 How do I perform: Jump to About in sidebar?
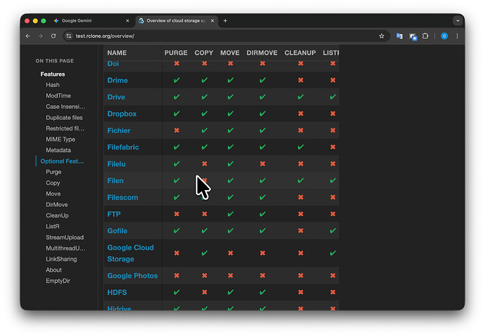pyautogui.click(x=54, y=270)
